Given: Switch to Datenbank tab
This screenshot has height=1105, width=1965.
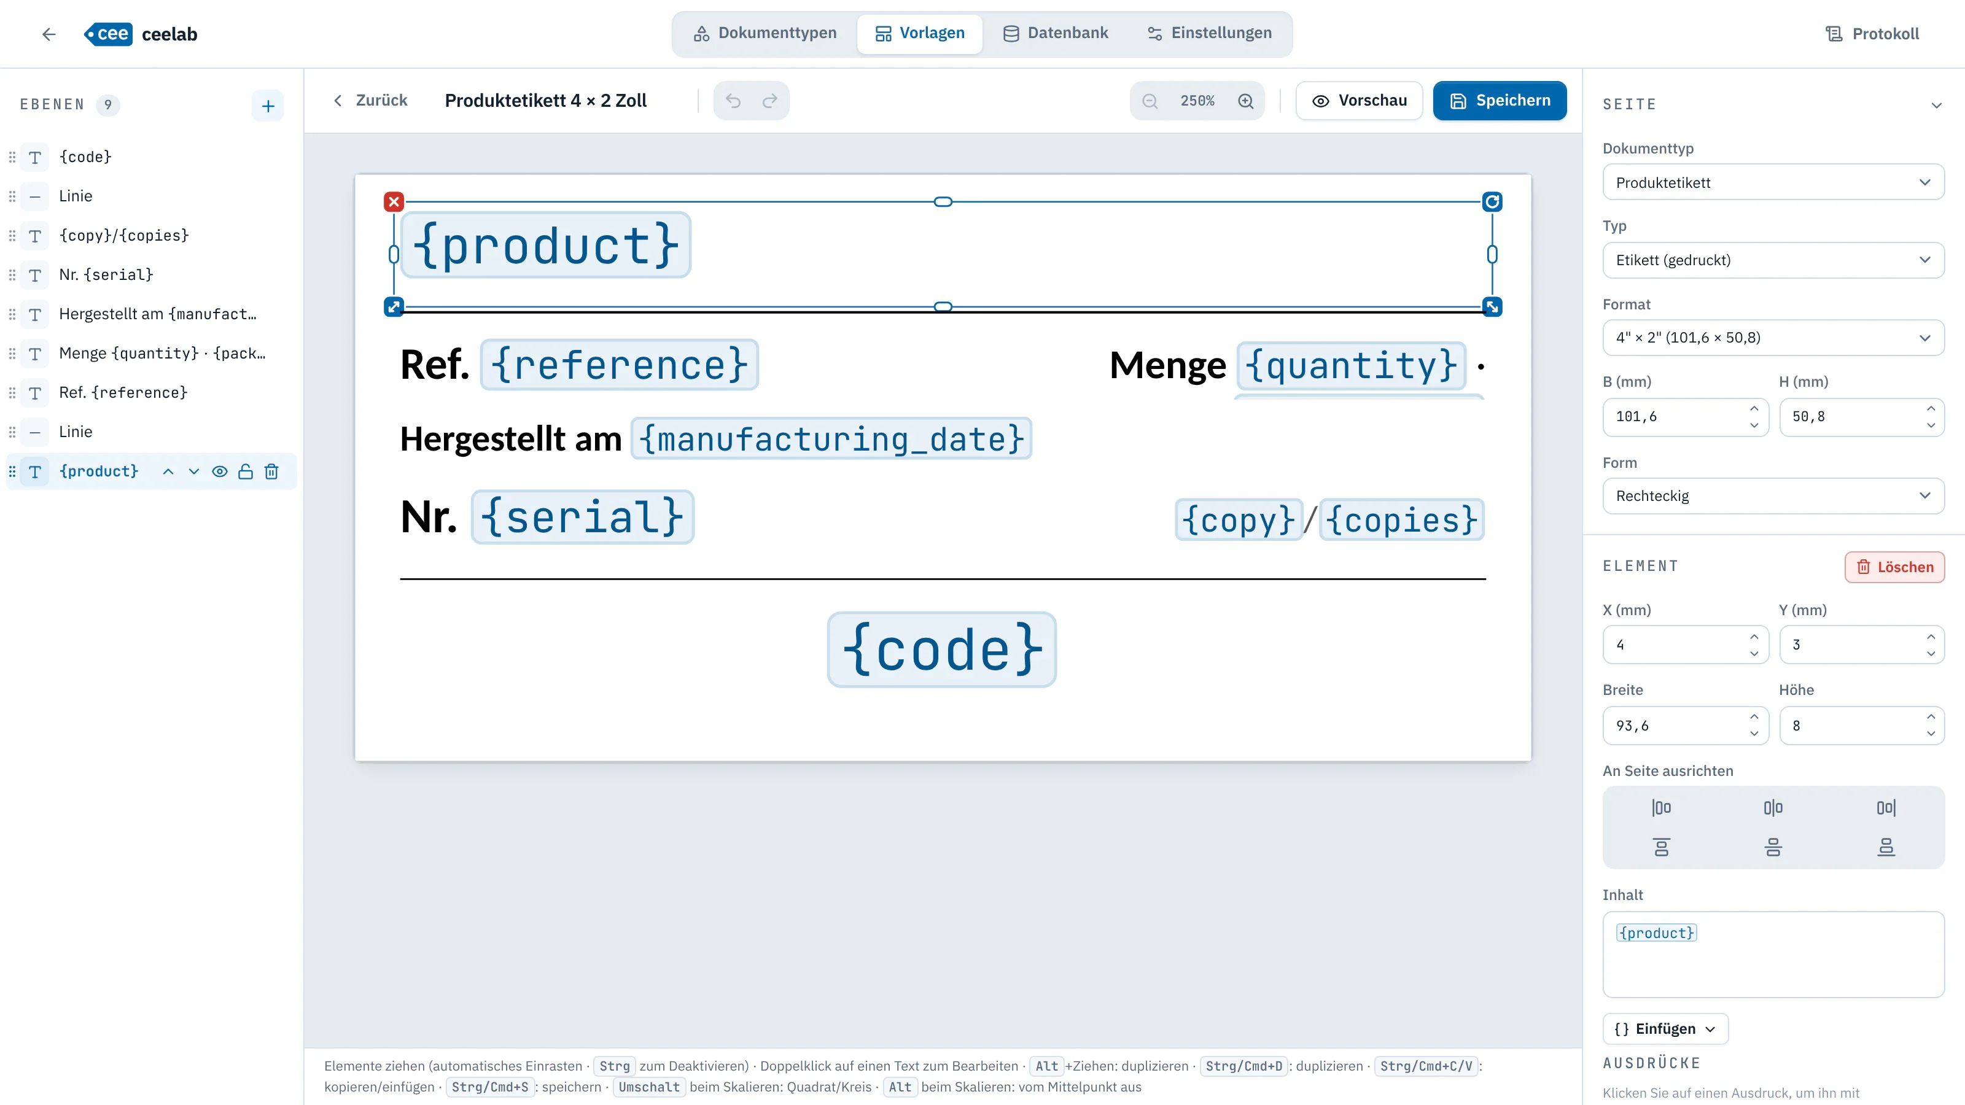Looking at the screenshot, I should pyautogui.click(x=1055, y=34).
